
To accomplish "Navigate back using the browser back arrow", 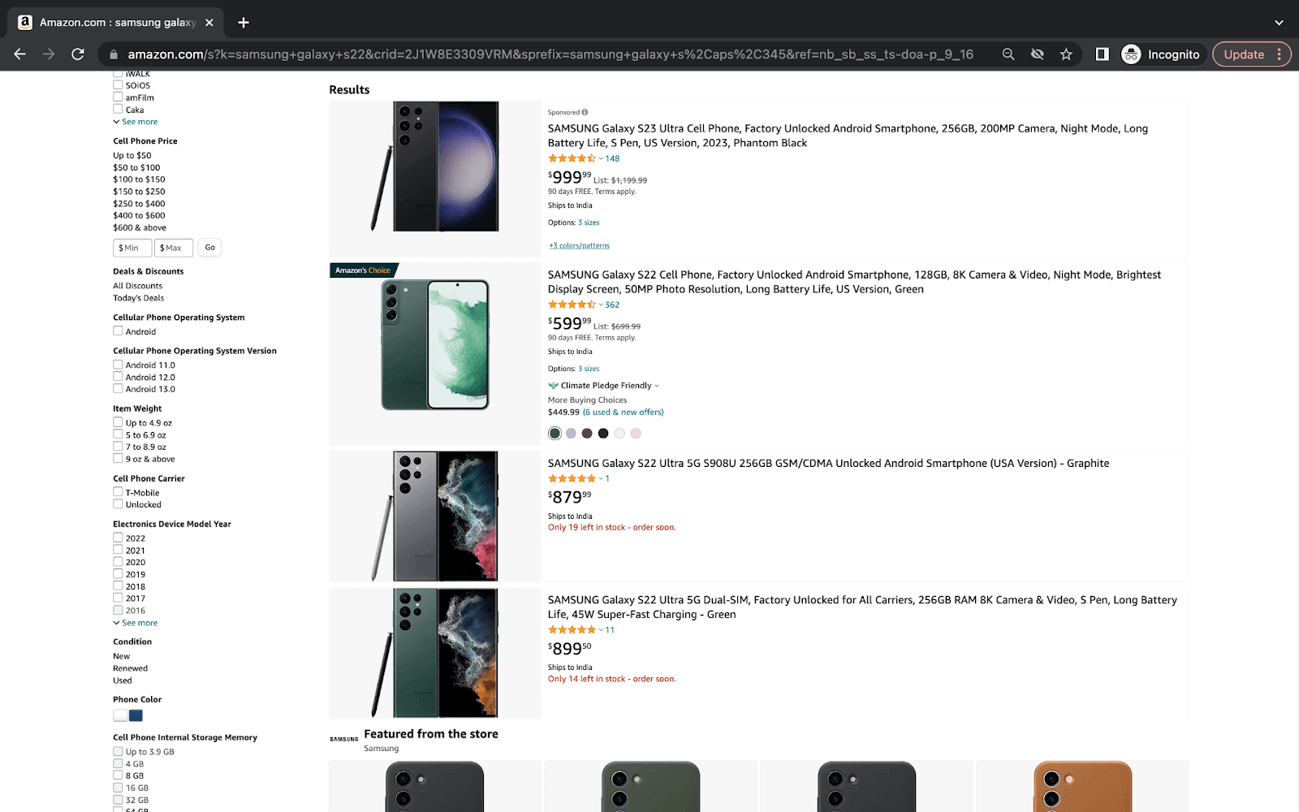I will 19,54.
